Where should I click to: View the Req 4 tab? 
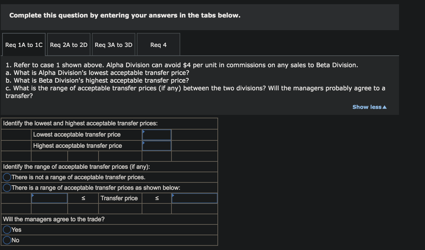158,44
